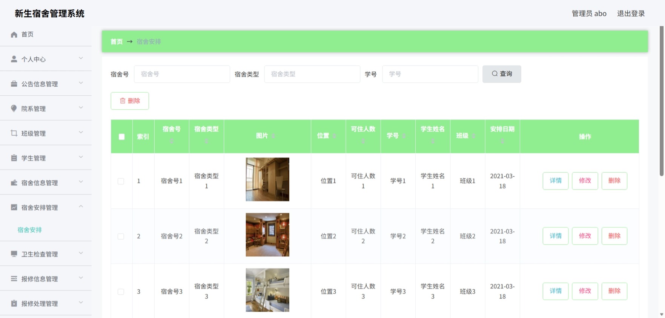This screenshot has height=318, width=665.
Task: Open the 学生管理 menu label
Action: pyautogui.click(x=34, y=158)
